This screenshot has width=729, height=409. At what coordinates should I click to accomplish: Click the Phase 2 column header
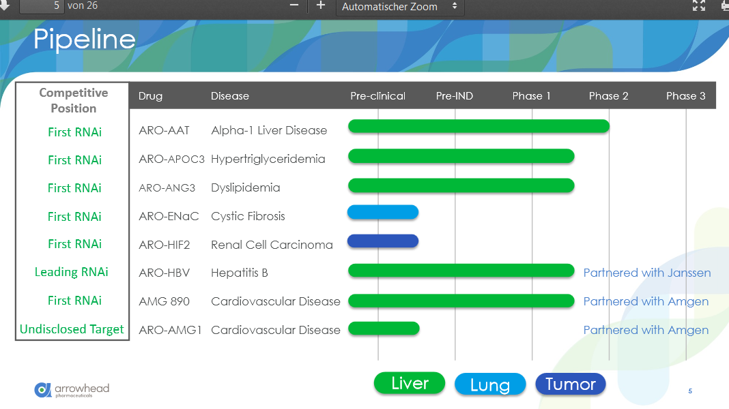pyautogui.click(x=609, y=96)
